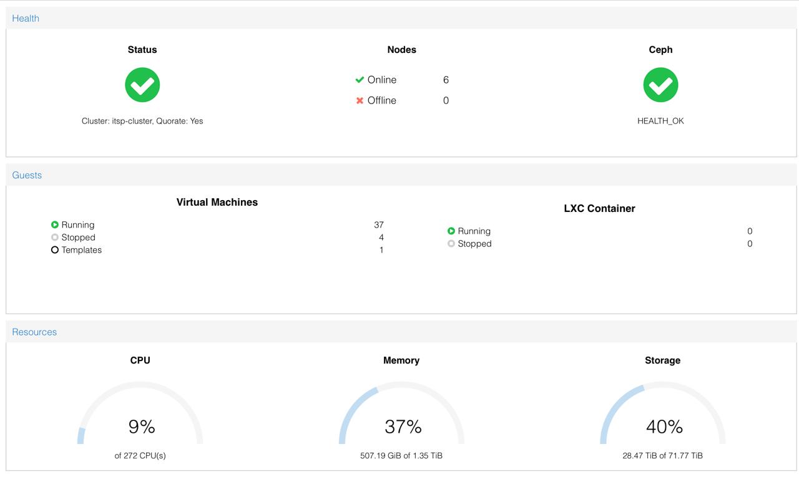Click the LXC Container heading
This screenshot has width=799, height=477.
(x=599, y=208)
